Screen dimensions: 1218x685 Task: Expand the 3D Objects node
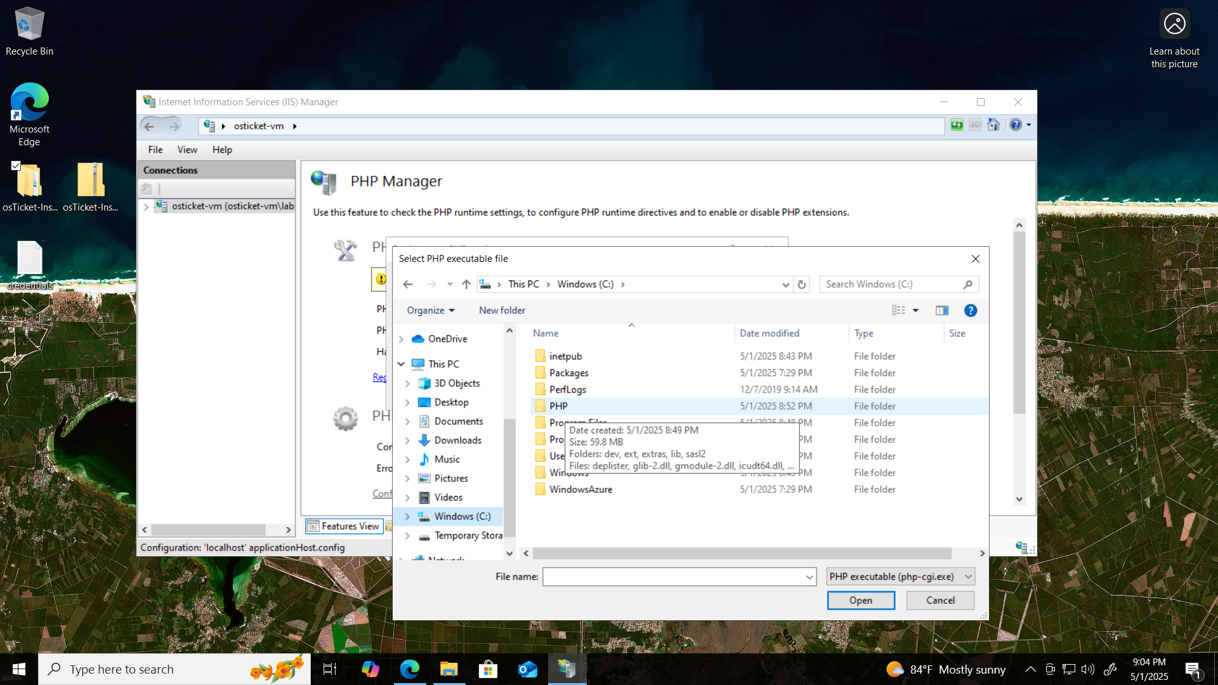(x=407, y=384)
